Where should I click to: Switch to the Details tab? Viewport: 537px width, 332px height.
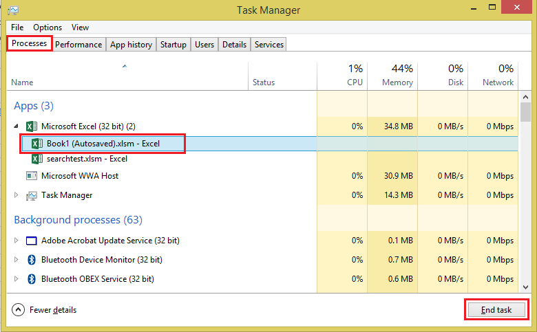(x=234, y=45)
